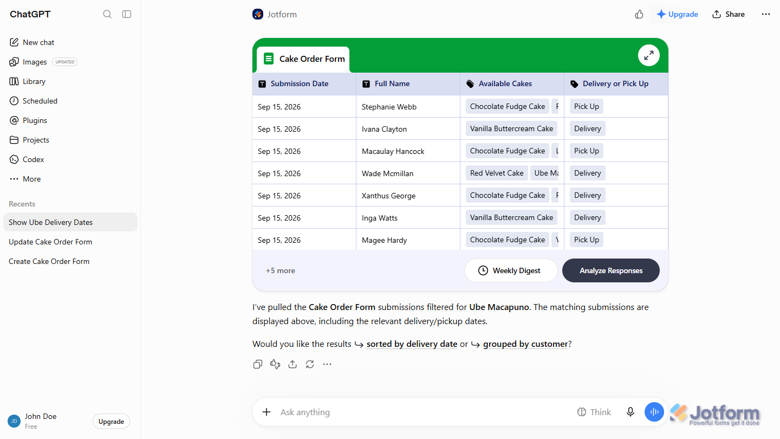Rate the response with the thumbs icon

(275, 364)
